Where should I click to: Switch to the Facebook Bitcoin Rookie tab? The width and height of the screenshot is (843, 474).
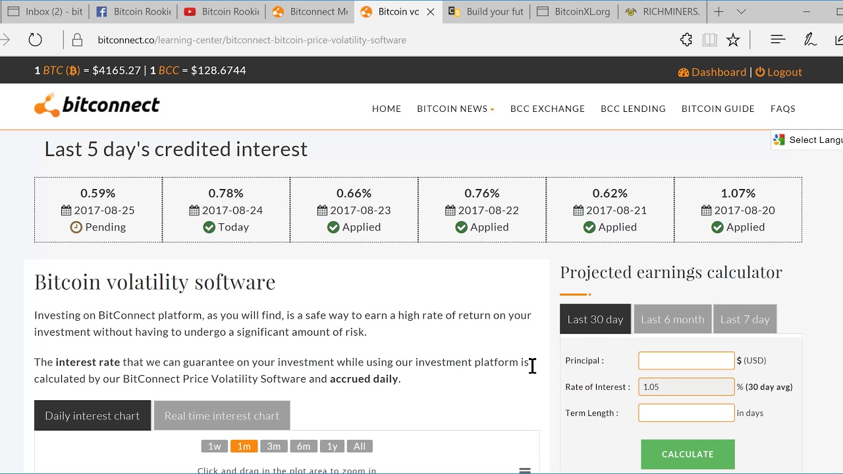133,12
